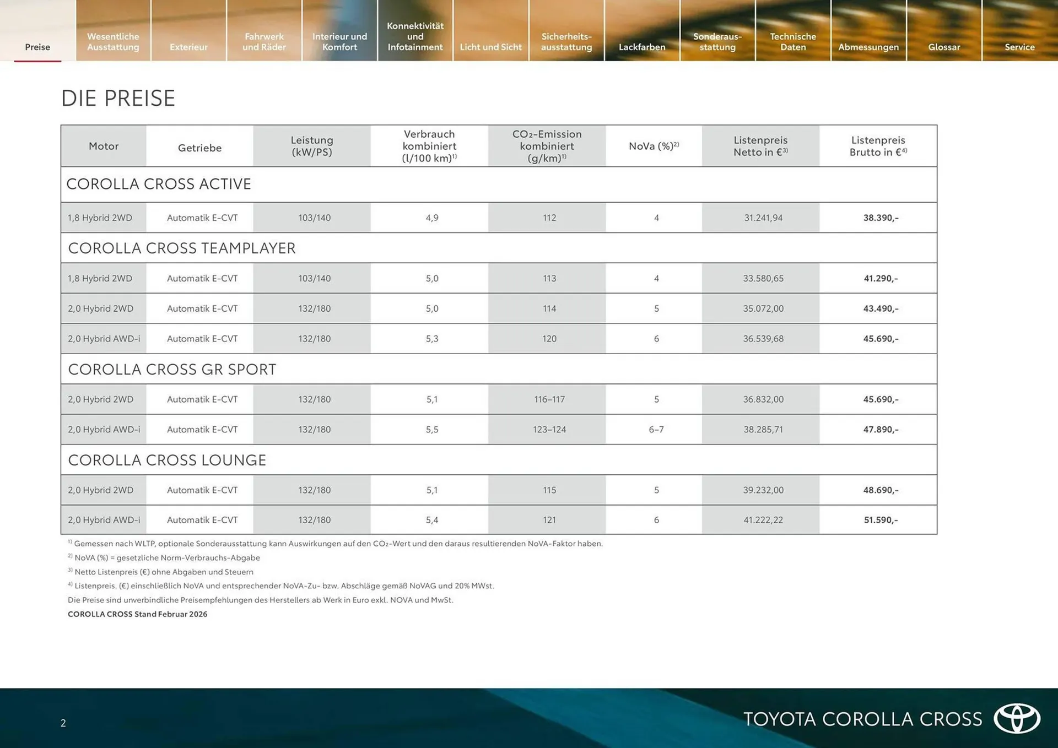
Task: Go to Sonderausstattung tab
Action: click(717, 42)
